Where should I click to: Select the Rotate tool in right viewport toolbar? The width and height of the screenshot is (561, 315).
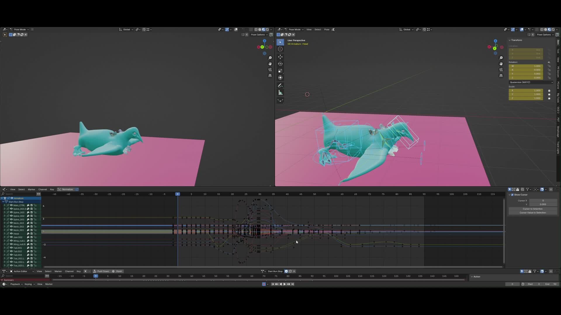(280, 63)
